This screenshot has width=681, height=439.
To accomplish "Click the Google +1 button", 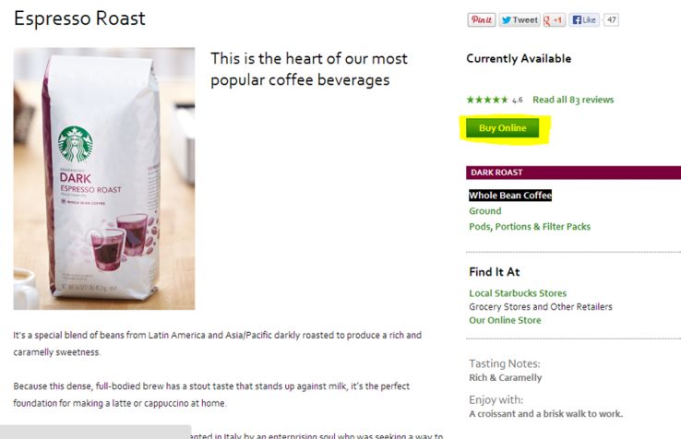I will click(x=554, y=19).
